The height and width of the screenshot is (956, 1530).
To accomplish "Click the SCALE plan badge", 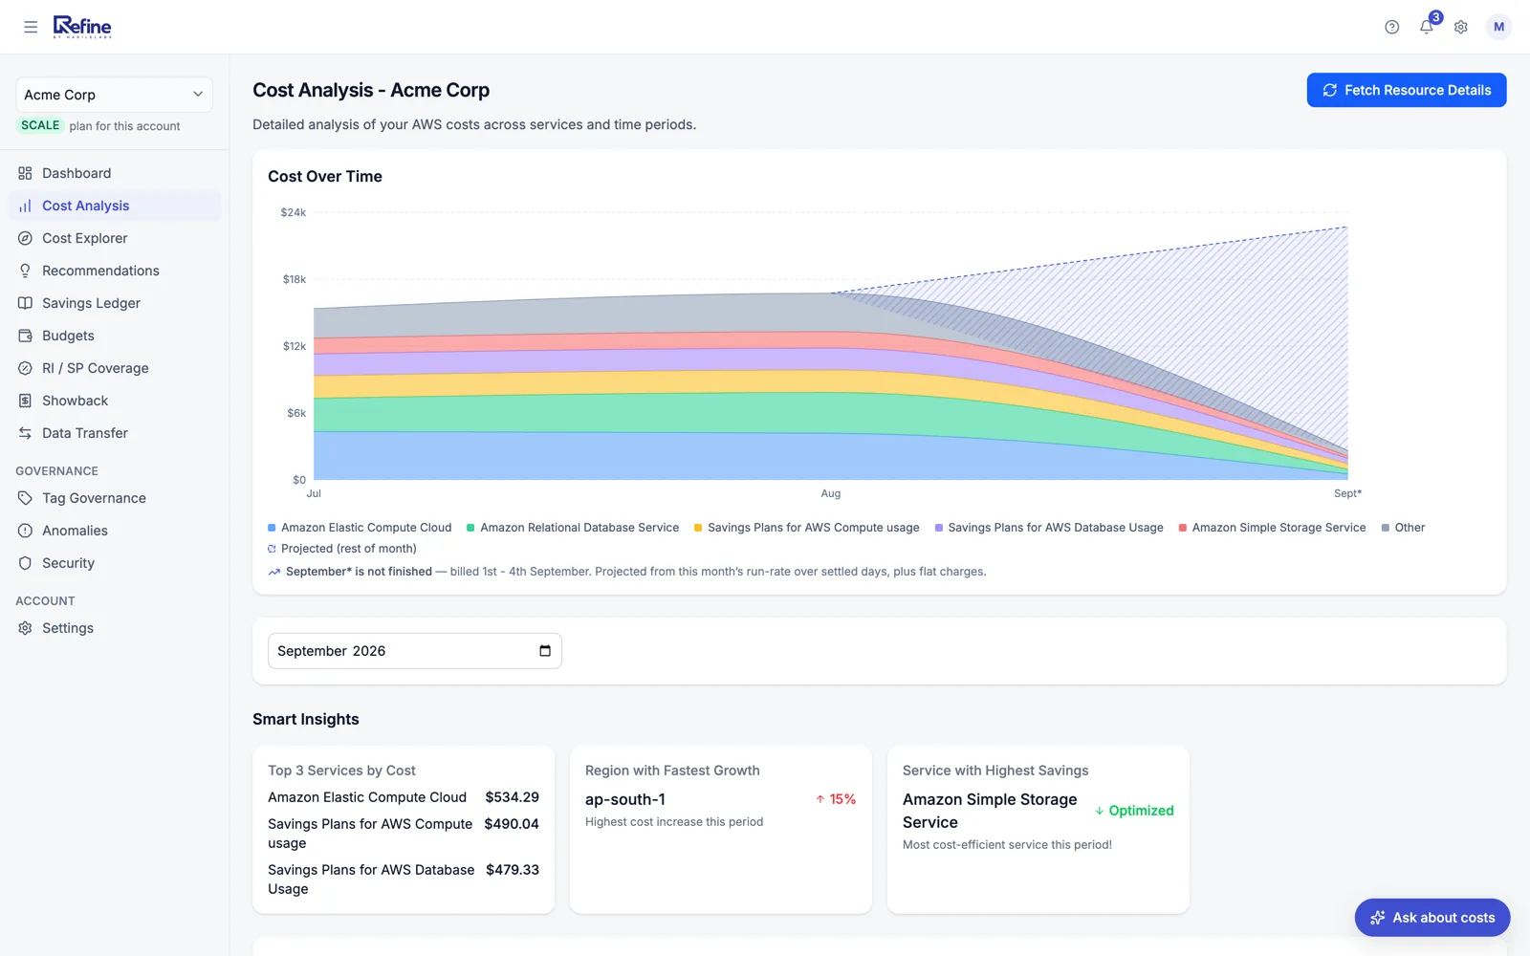I will pyautogui.click(x=40, y=125).
